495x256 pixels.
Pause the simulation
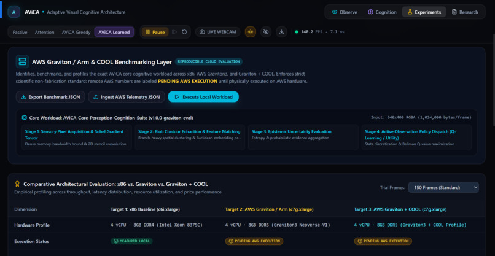coord(155,32)
